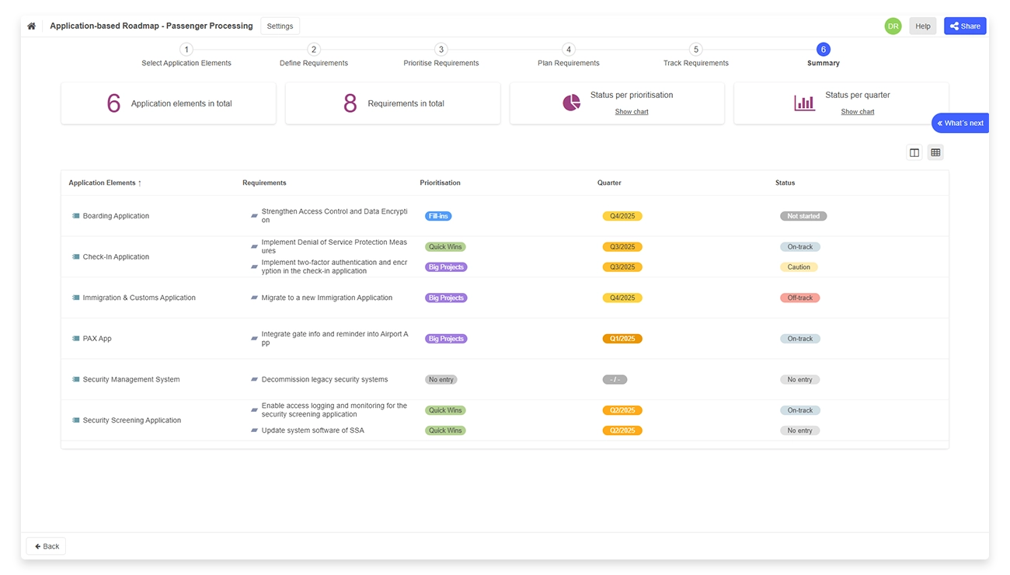
Task: Switch to split column view icon
Action: [914, 153]
